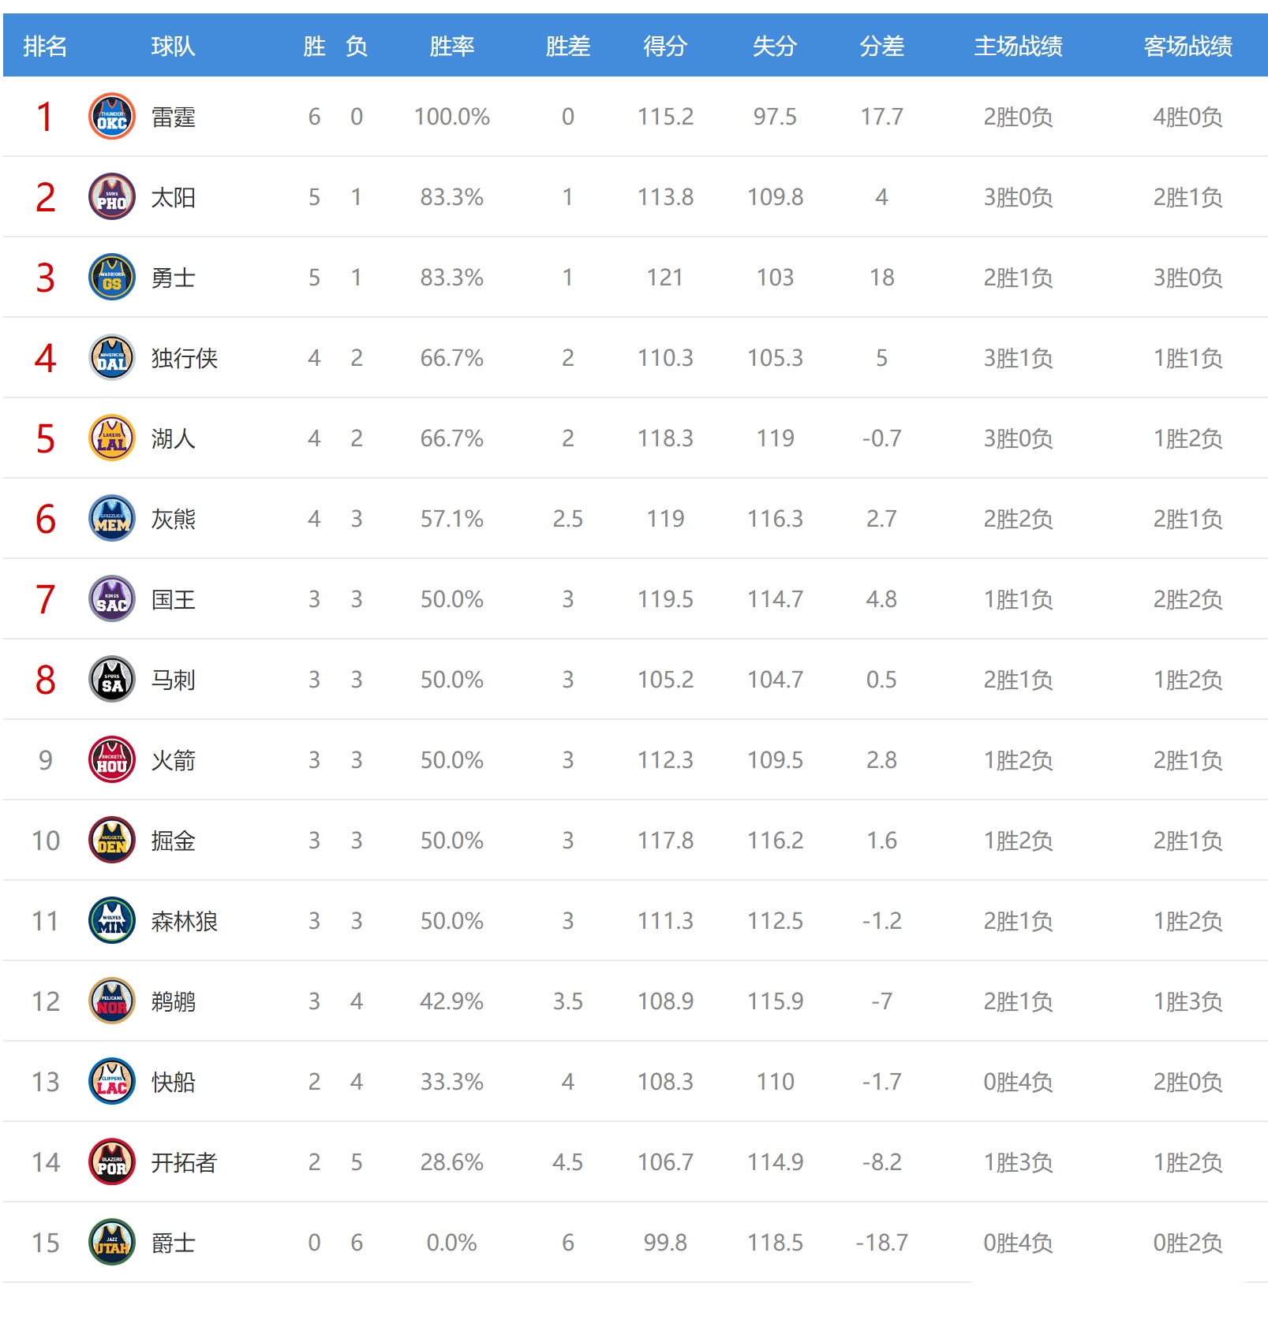Click the HOU Rockets team logo
This screenshot has width=1268, height=1331.
[x=112, y=760]
